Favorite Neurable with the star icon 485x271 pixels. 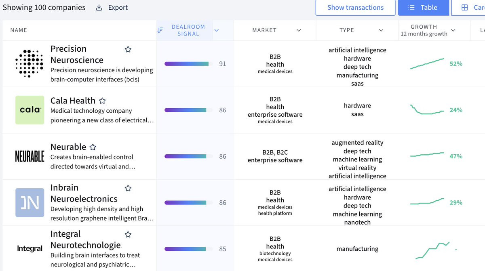(x=93, y=147)
